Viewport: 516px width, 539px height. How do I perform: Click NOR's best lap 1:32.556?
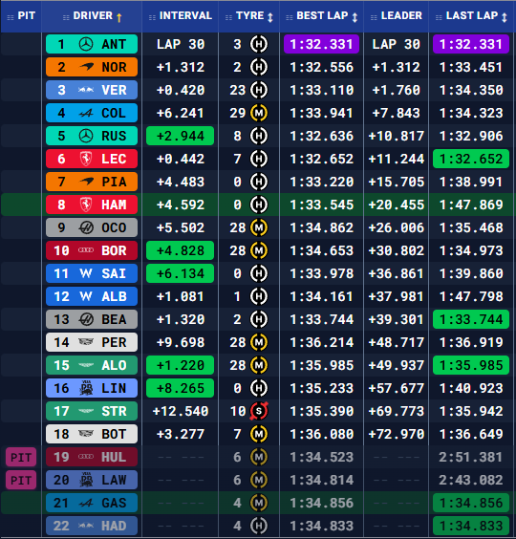321,67
